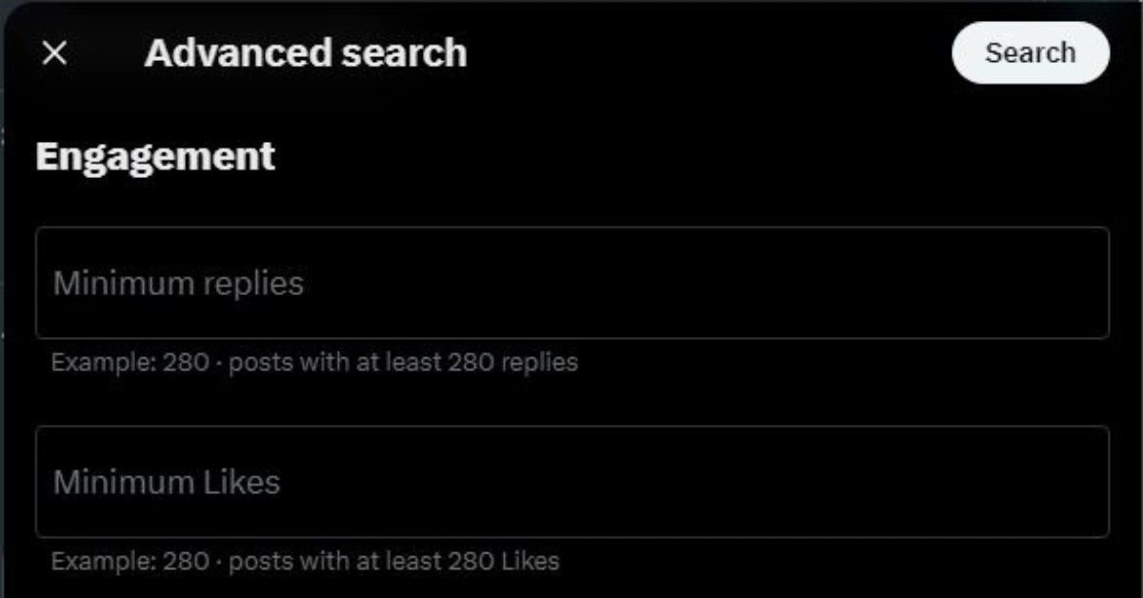
Task: Click the minimum replies example hint
Action: (x=314, y=363)
